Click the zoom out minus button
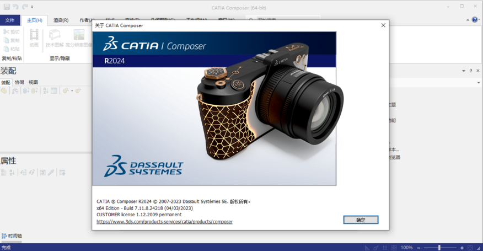 (418, 248)
